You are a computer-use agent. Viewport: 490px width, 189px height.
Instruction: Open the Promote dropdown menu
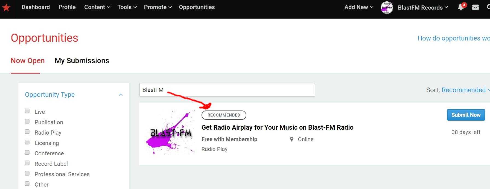(158, 7)
